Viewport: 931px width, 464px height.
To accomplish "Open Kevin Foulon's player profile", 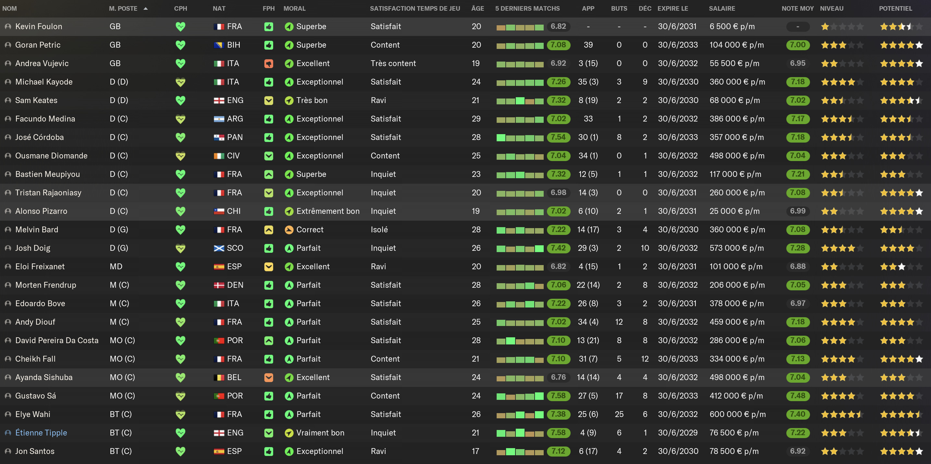I will tap(39, 26).
